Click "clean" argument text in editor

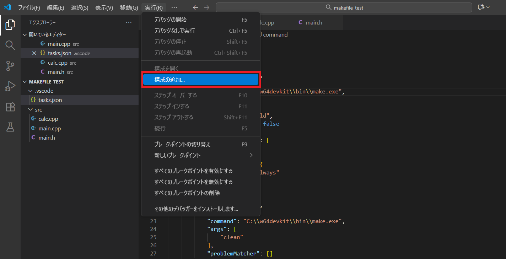point(232,237)
